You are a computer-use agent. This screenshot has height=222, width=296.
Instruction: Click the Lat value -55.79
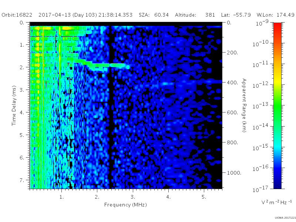tap(242, 15)
